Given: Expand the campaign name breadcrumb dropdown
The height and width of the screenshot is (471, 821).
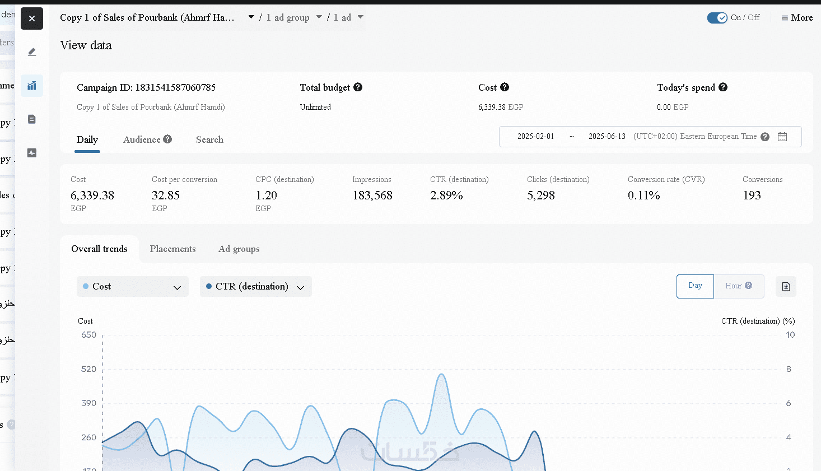Looking at the screenshot, I should point(251,17).
